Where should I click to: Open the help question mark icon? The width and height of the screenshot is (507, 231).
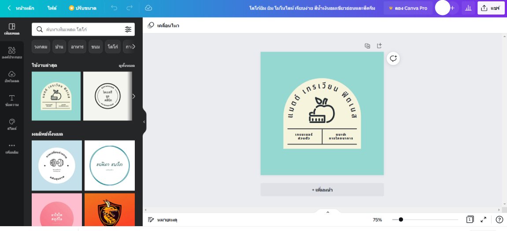pyautogui.click(x=499, y=220)
